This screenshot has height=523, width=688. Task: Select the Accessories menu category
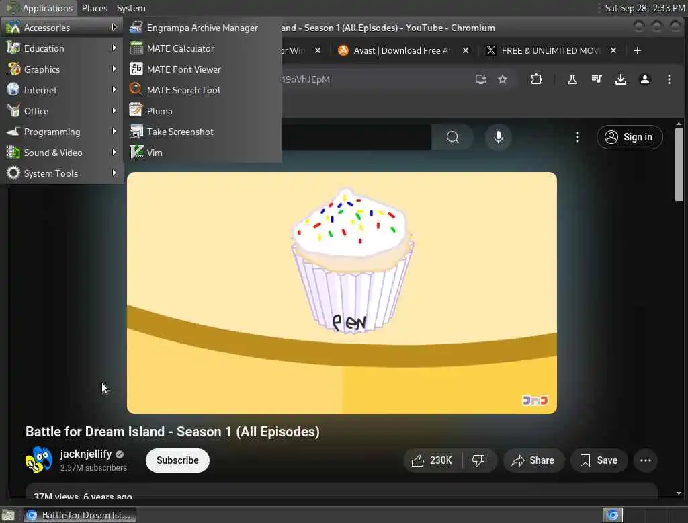62,28
